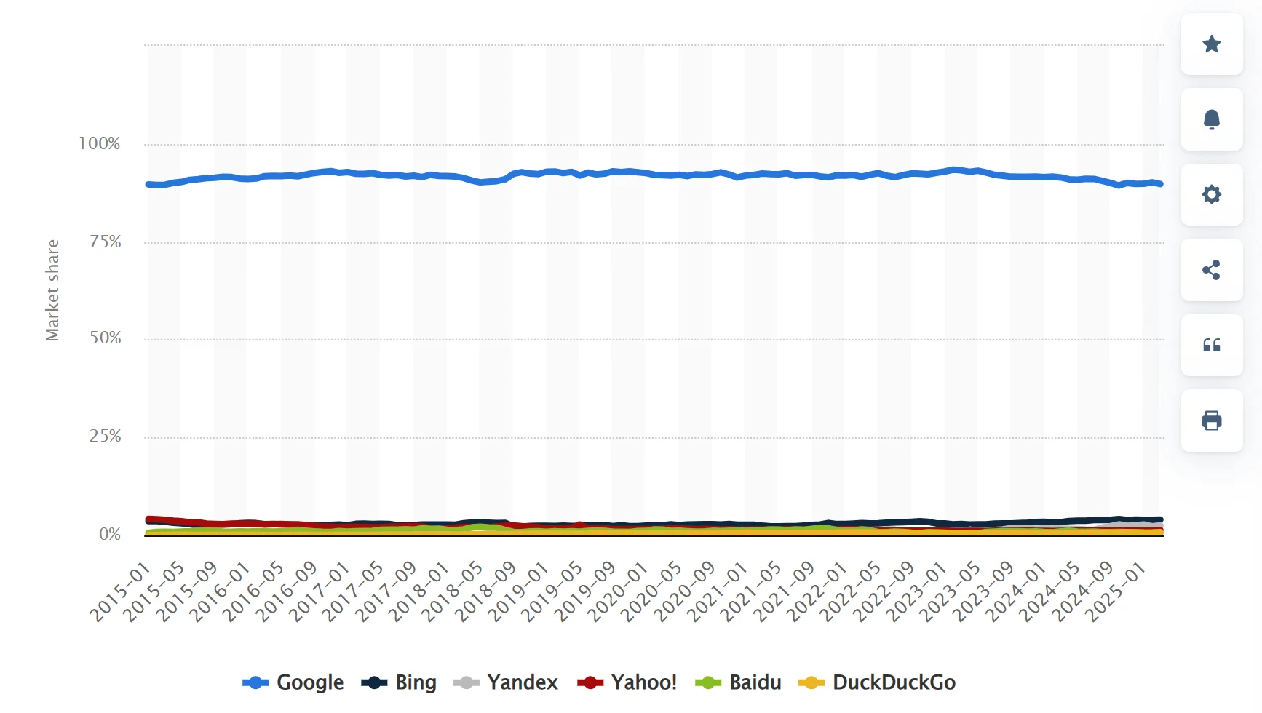Click the DuckDuckGo legend label

[894, 682]
